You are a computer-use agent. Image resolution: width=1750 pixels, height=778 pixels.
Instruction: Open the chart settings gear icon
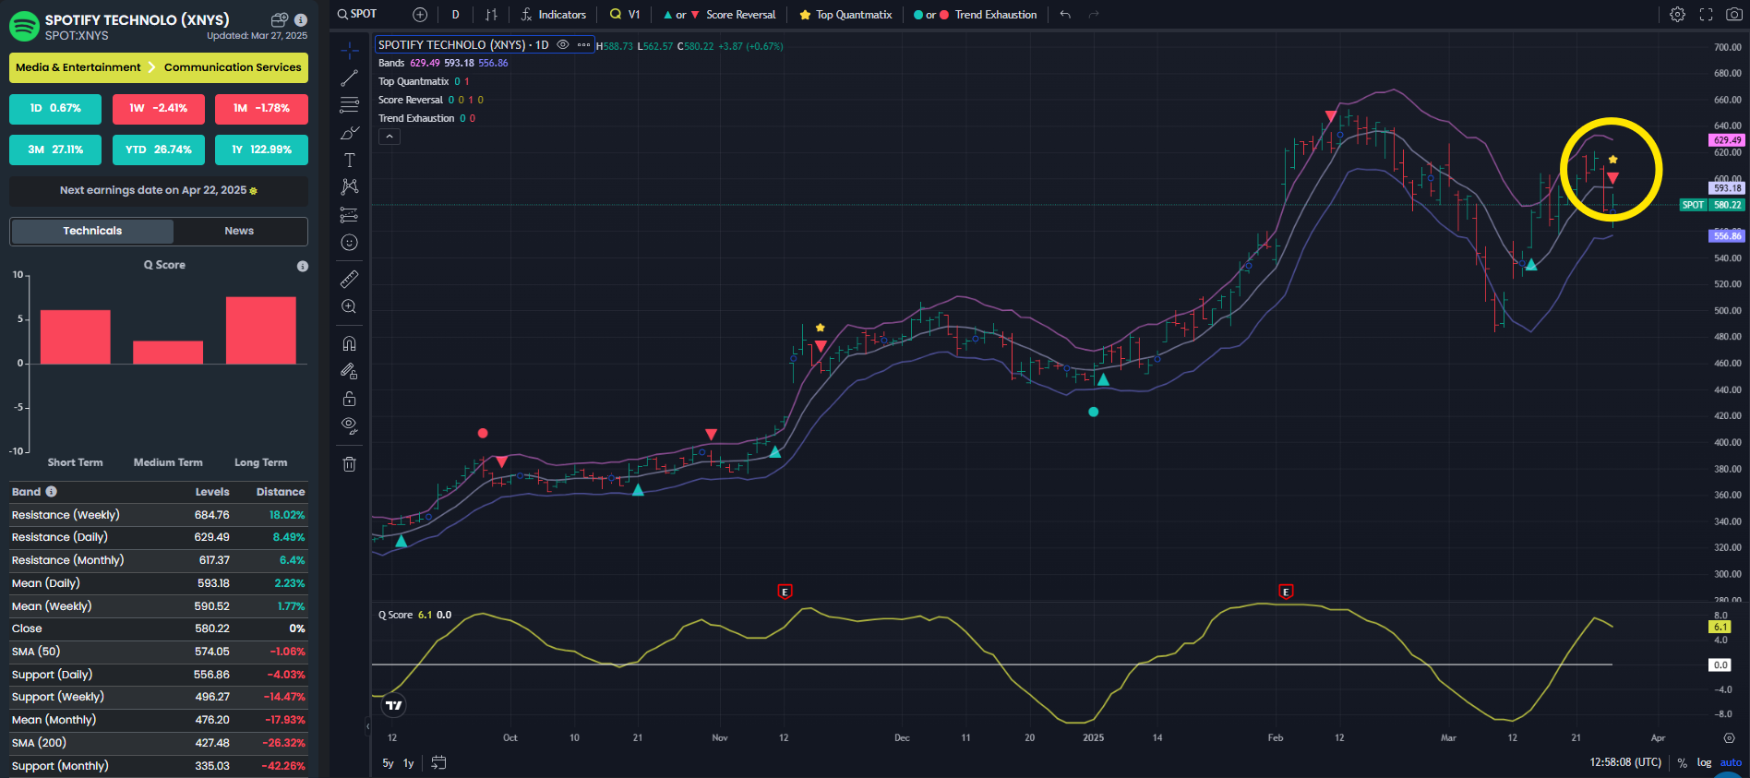tap(1677, 14)
